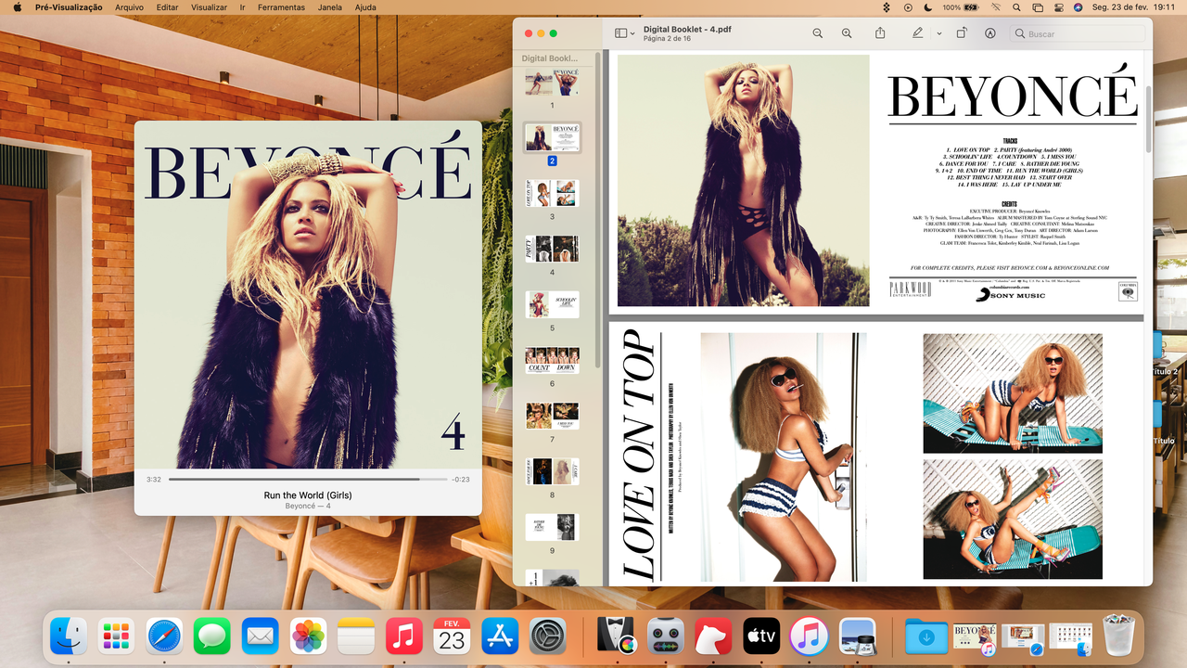The image size is (1187, 668).
Task: Open Permute robot icon in the Dock
Action: [x=666, y=636]
